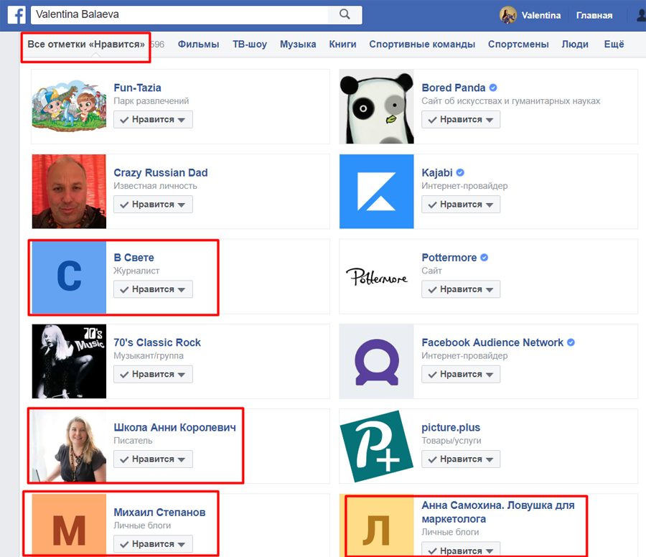
Task: Click the Kajabi logo thumbnail
Action: (376, 192)
